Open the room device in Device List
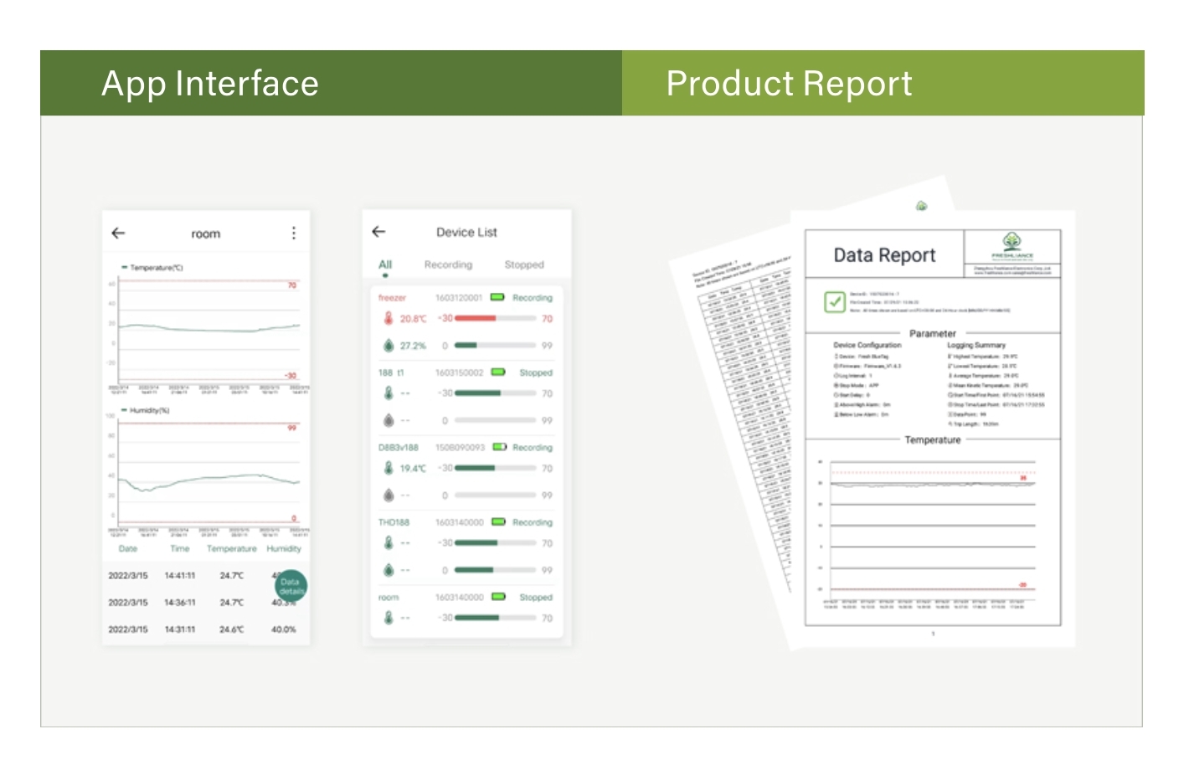Screen dimensions: 1189x765 click(389, 598)
